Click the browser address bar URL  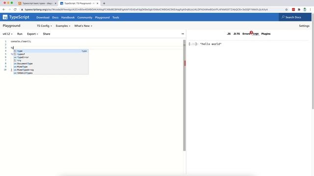[146, 10]
